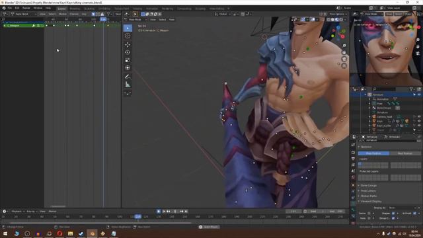Open the World properties tab icon
Screen dimensions: 423x238
pyautogui.click(x=353, y=177)
